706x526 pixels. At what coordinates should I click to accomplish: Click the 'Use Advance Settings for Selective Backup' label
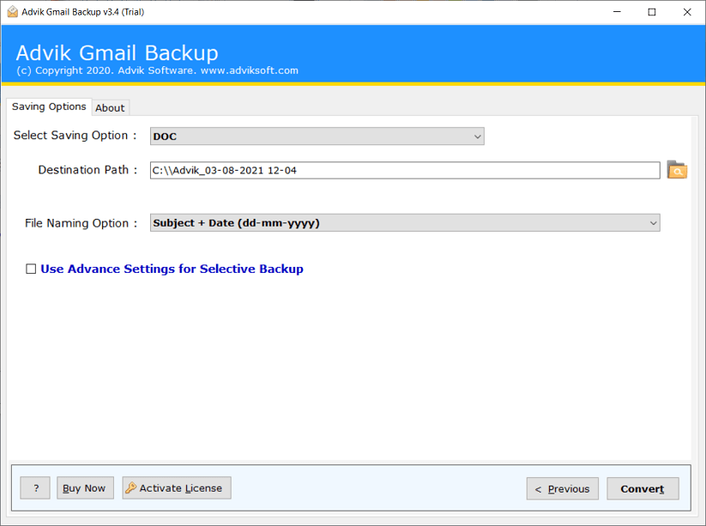172,269
